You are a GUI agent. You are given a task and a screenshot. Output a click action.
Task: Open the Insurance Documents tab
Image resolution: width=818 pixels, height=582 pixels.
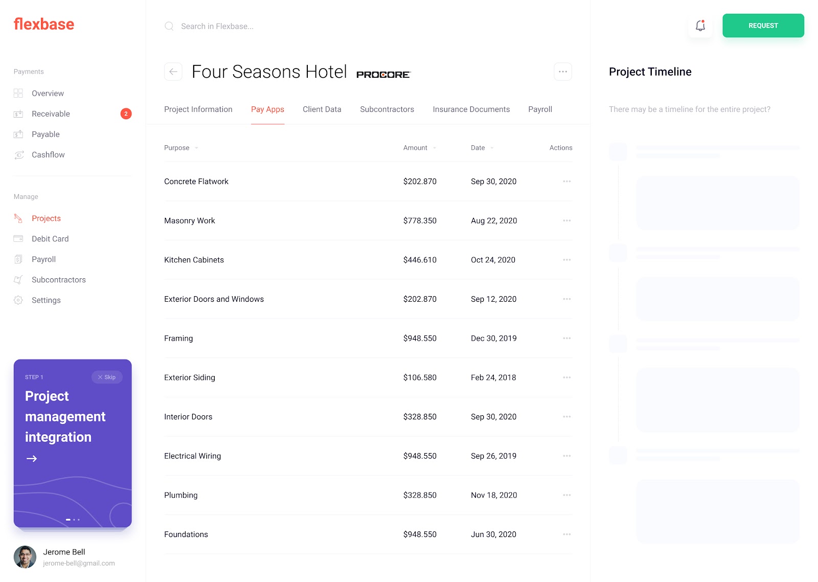(471, 109)
